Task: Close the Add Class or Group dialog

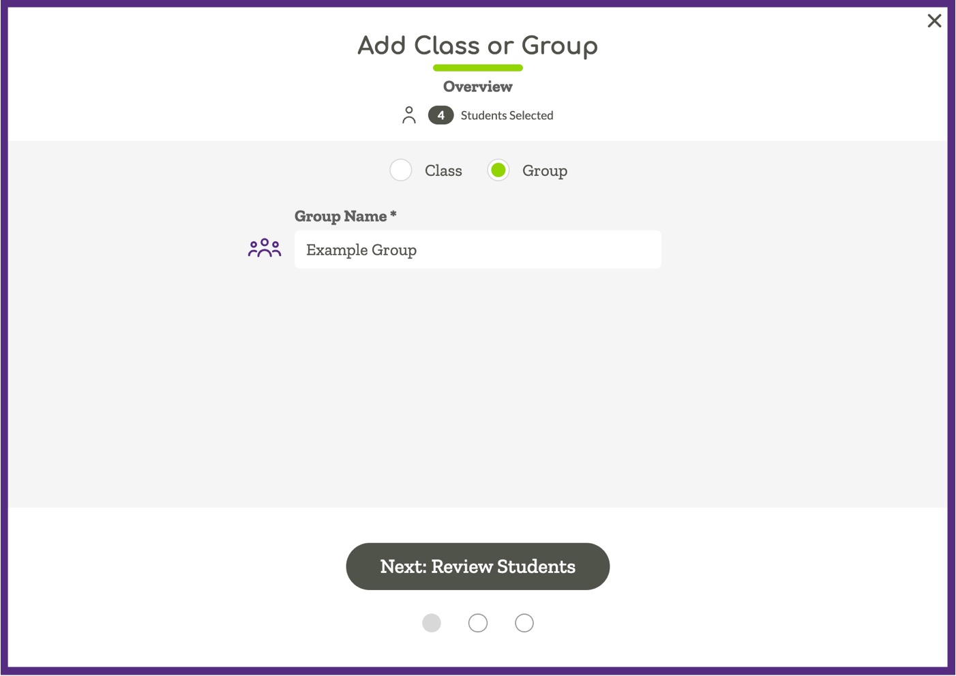Action: pyautogui.click(x=934, y=20)
